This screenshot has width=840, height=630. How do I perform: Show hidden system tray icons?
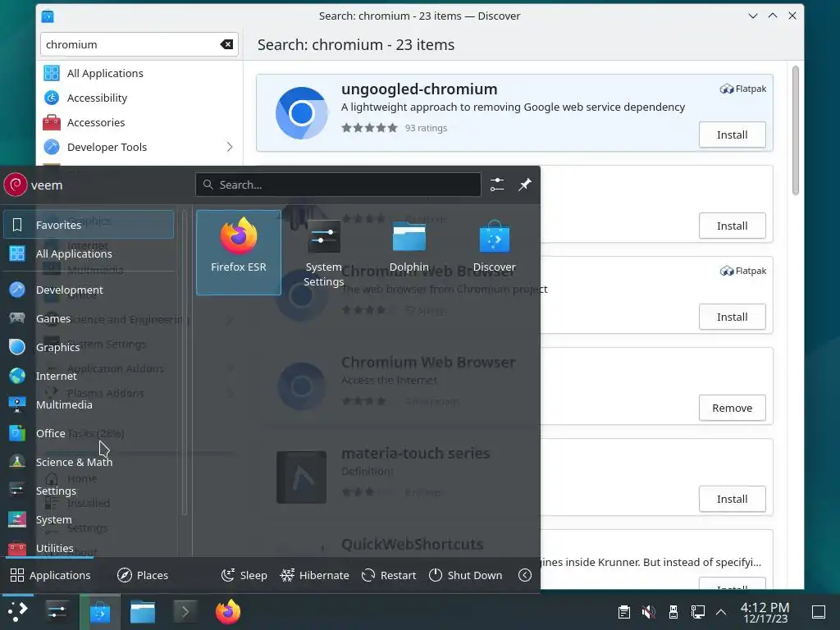tap(721, 612)
